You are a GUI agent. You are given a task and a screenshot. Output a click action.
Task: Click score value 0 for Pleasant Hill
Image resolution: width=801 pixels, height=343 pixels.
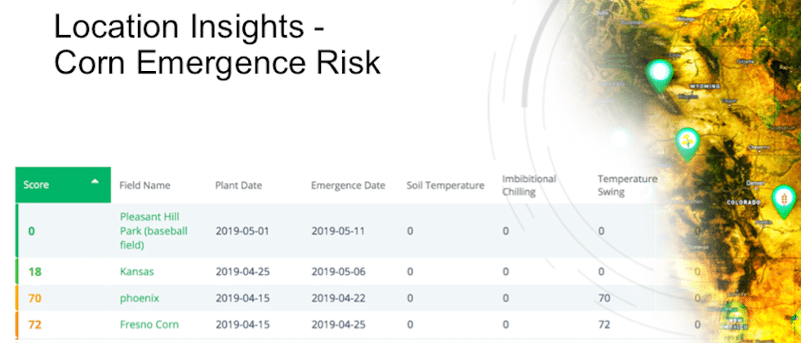coord(32,231)
